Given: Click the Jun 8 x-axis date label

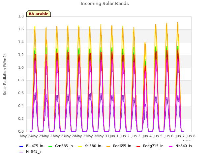Looking at the screenshot, I should pyautogui.click(x=191, y=136).
